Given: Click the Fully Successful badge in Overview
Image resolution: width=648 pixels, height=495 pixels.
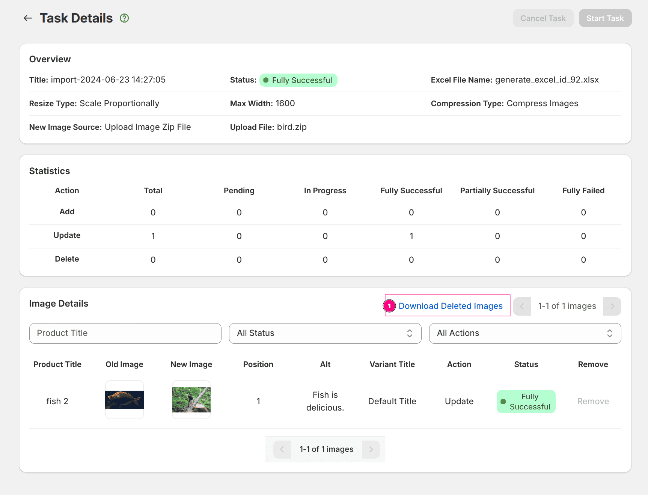Looking at the screenshot, I should click(x=298, y=80).
